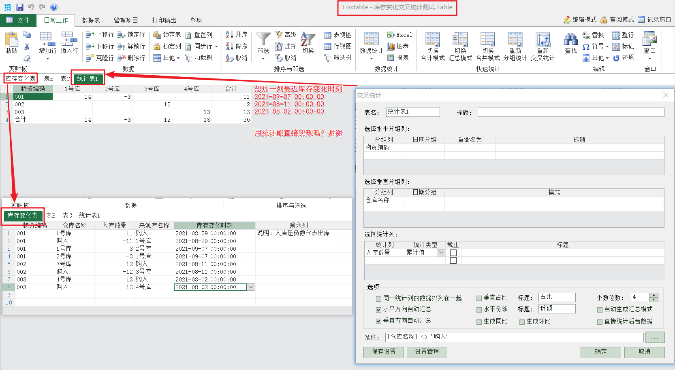Viewport: 675px width, 370px height.
Task: Export using the Excel icon
Action: 399,35
